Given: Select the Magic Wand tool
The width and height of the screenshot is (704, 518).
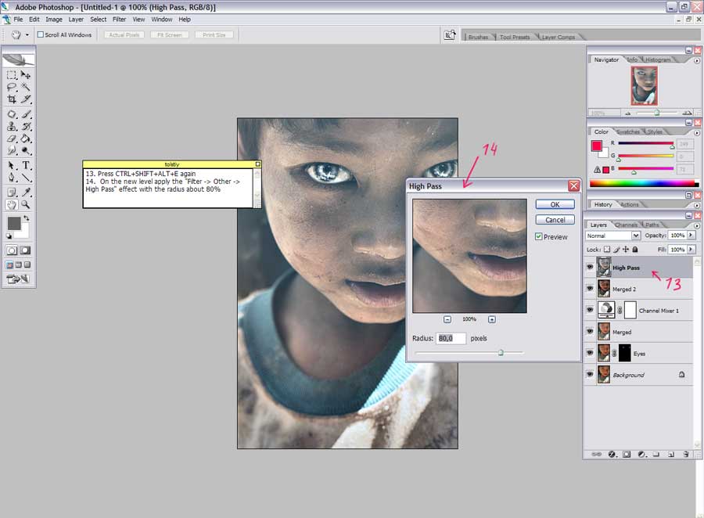Looking at the screenshot, I should [26, 87].
